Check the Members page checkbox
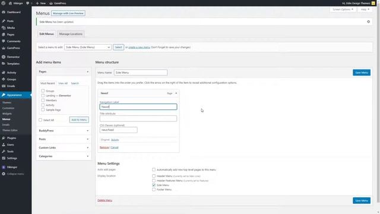 (x=43, y=100)
